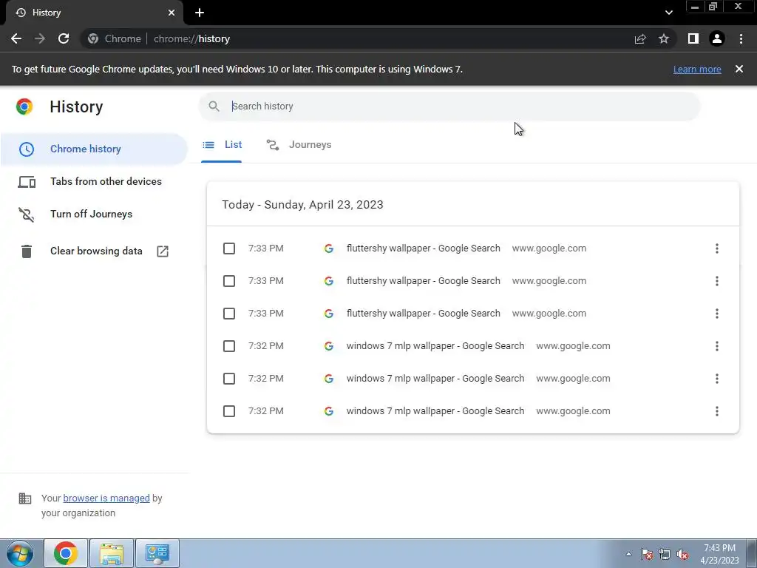Open the Windows Start button
Screen dimensions: 757x568
point(20,553)
